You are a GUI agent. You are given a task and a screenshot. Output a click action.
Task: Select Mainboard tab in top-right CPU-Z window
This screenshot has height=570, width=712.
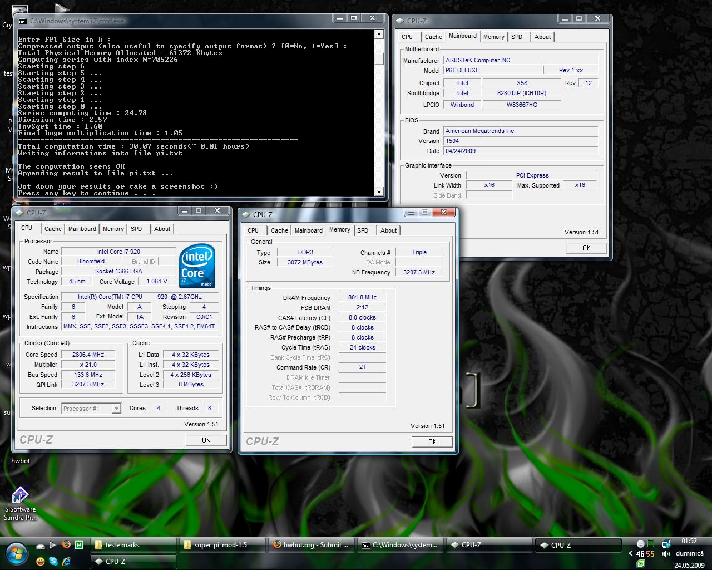click(x=463, y=36)
